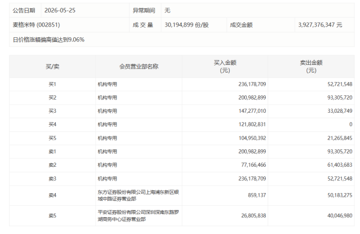Select sell amount 21,265,845
The width and height of the screenshot is (360, 234).
click(x=340, y=138)
